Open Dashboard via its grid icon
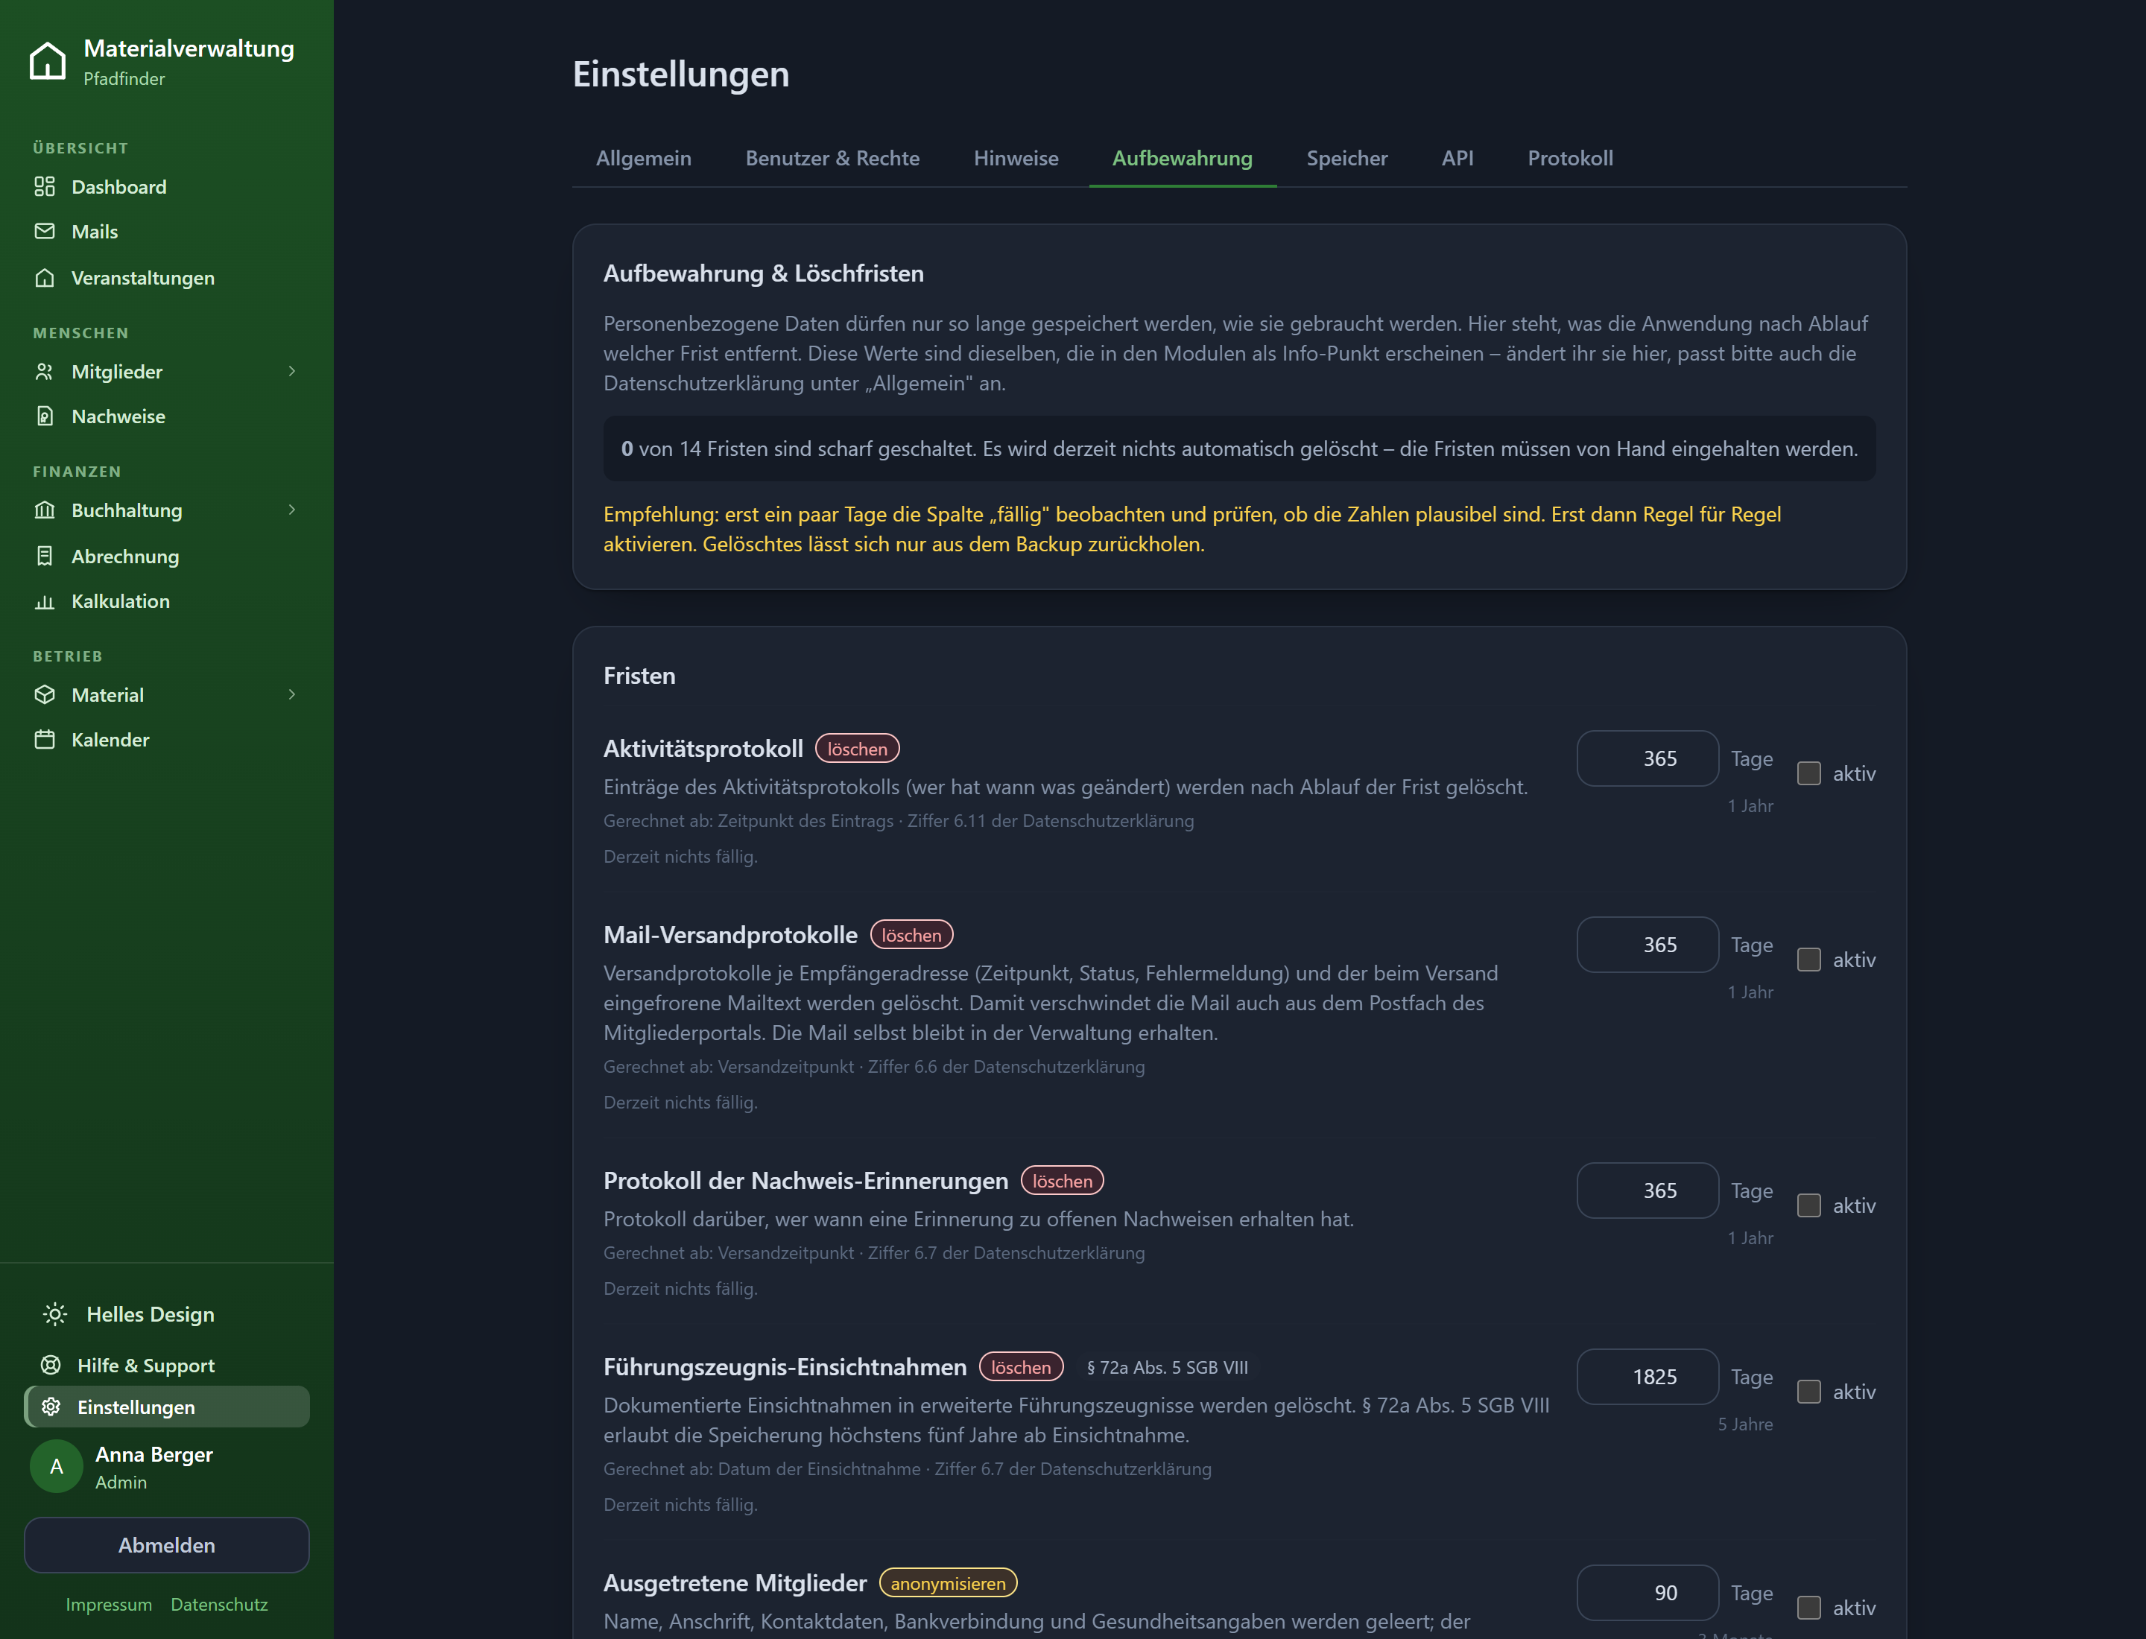This screenshot has width=2146, height=1639. [x=45, y=186]
